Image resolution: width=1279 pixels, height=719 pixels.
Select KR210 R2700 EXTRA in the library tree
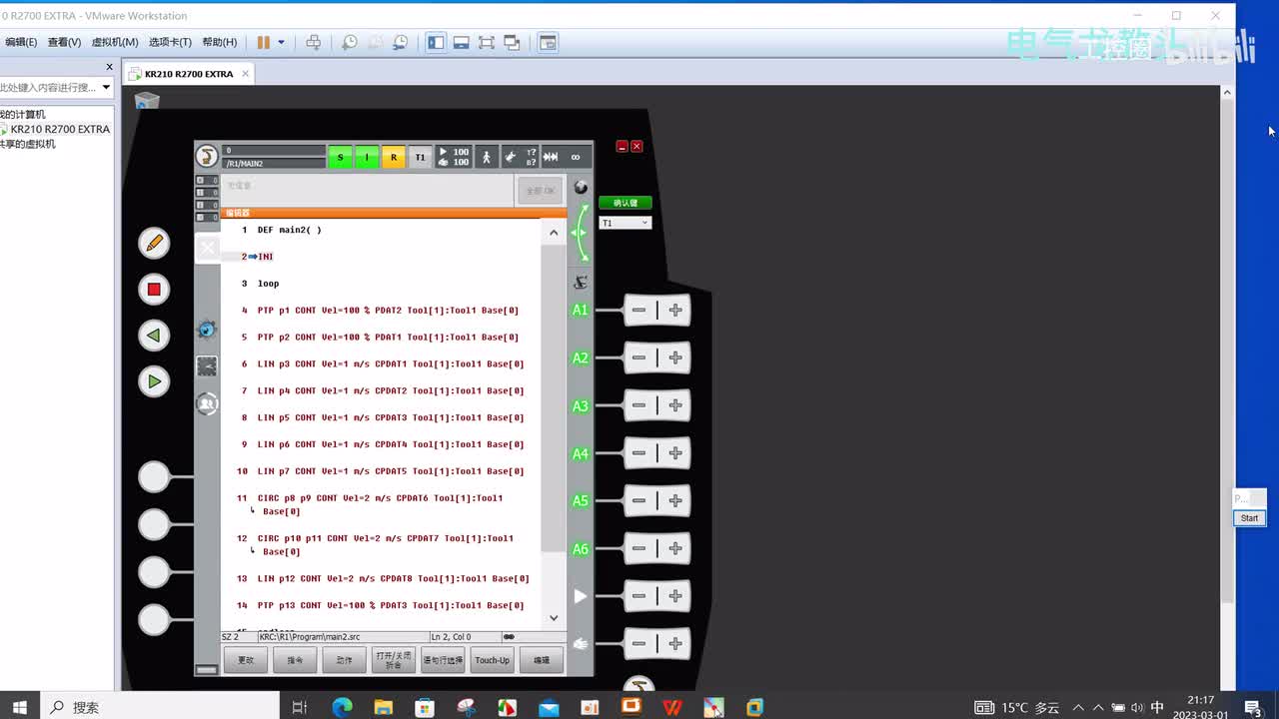59,129
